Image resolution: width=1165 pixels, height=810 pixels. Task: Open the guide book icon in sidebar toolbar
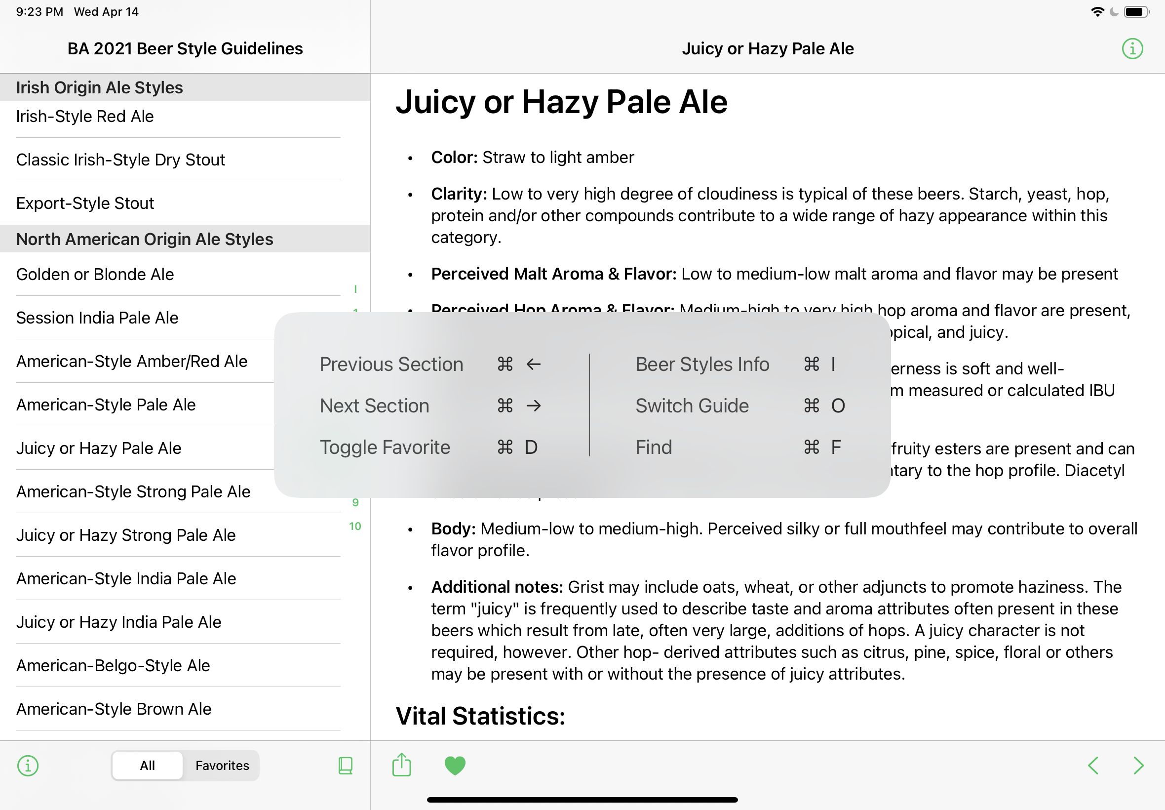(346, 766)
